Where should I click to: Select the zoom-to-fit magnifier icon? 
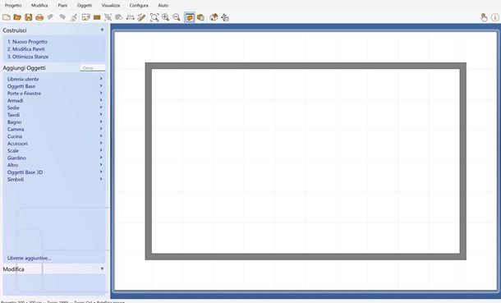click(154, 17)
